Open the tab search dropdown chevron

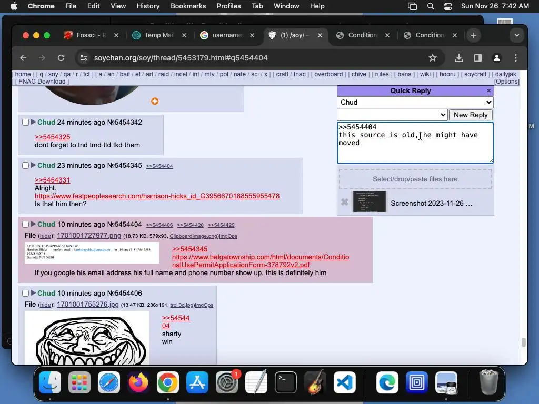pos(517,35)
